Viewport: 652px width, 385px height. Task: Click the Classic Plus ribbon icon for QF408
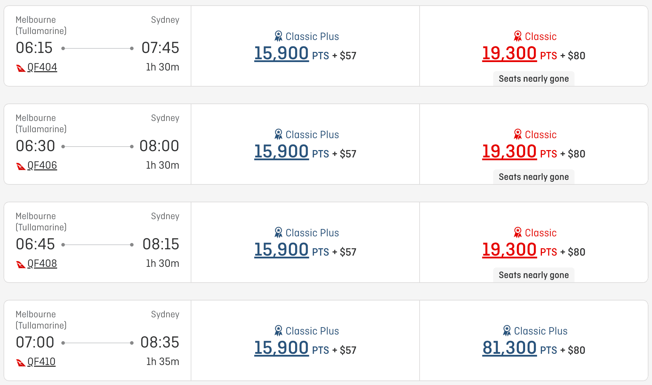[x=278, y=232]
